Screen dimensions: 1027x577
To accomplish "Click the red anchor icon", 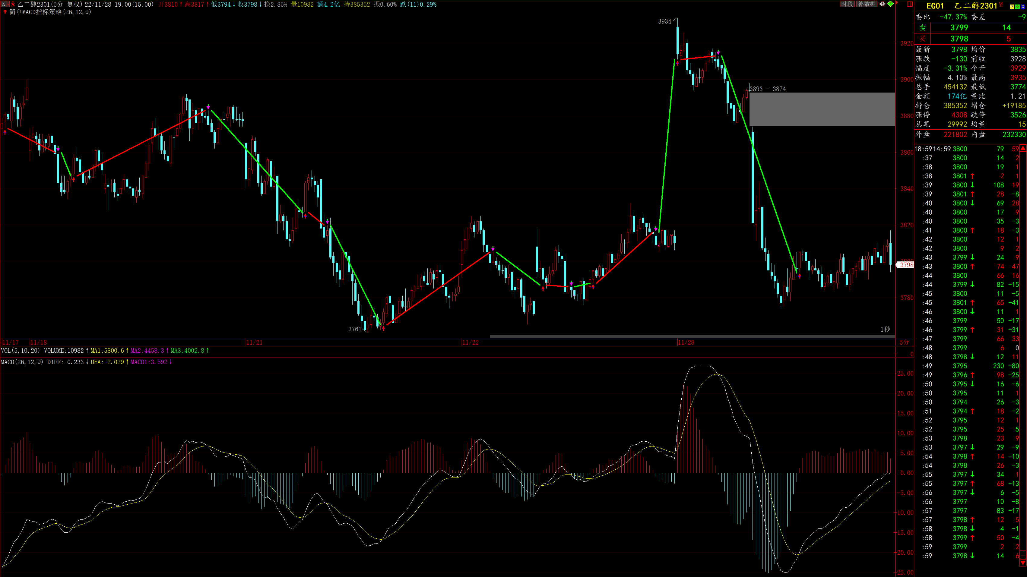I will click(x=897, y=3).
